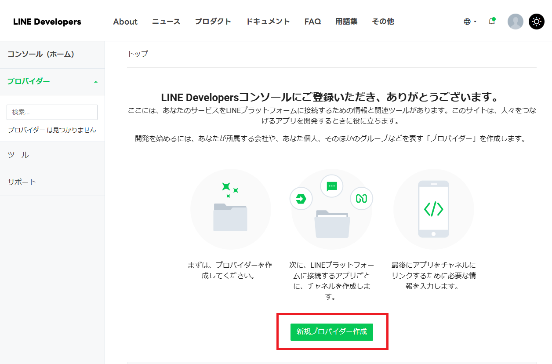The height and width of the screenshot is (364, 552).
Task: Click the open folder channel illustration
Action: click(x=332, y=224)
